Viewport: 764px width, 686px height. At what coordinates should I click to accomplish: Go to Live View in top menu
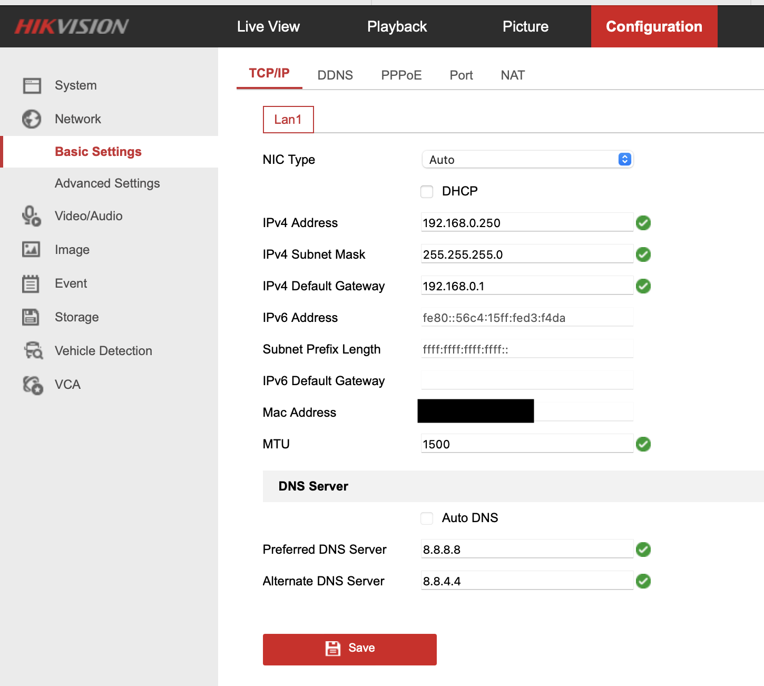point(268,26)
